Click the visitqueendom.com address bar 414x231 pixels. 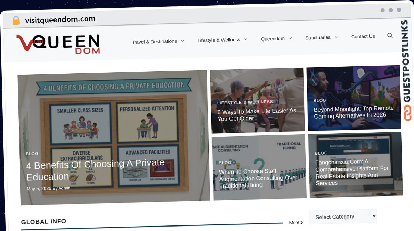coord(60,20)
